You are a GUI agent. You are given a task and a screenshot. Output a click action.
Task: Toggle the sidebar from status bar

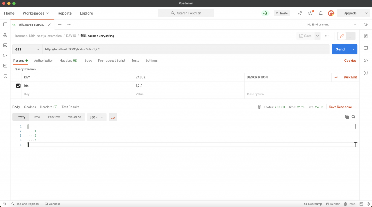(x=4, y=204)
